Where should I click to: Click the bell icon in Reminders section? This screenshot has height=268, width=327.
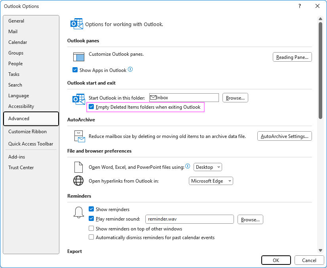coord(79,212)
